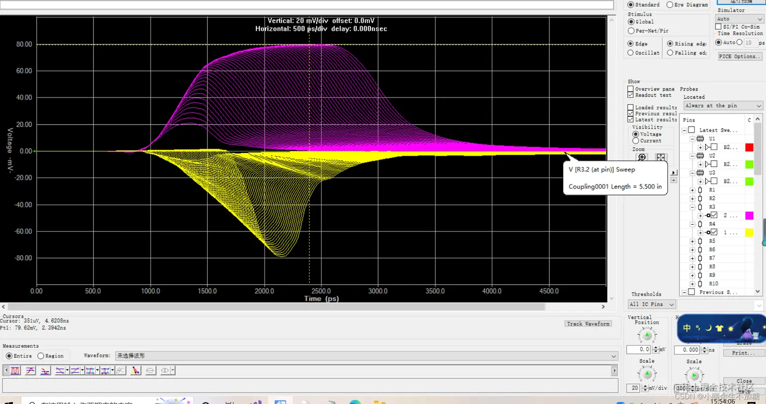
Task: Click the U3 chip icon in Pins
Action: click(701, 173)
